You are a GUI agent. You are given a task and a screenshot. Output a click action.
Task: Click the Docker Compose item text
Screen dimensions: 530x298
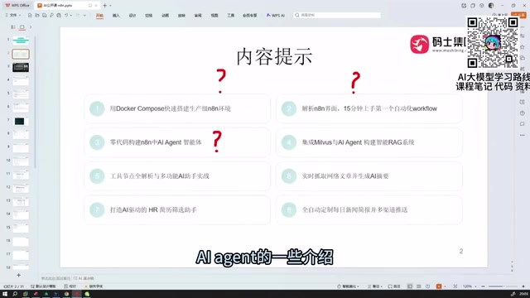click(x=170, y=108)
